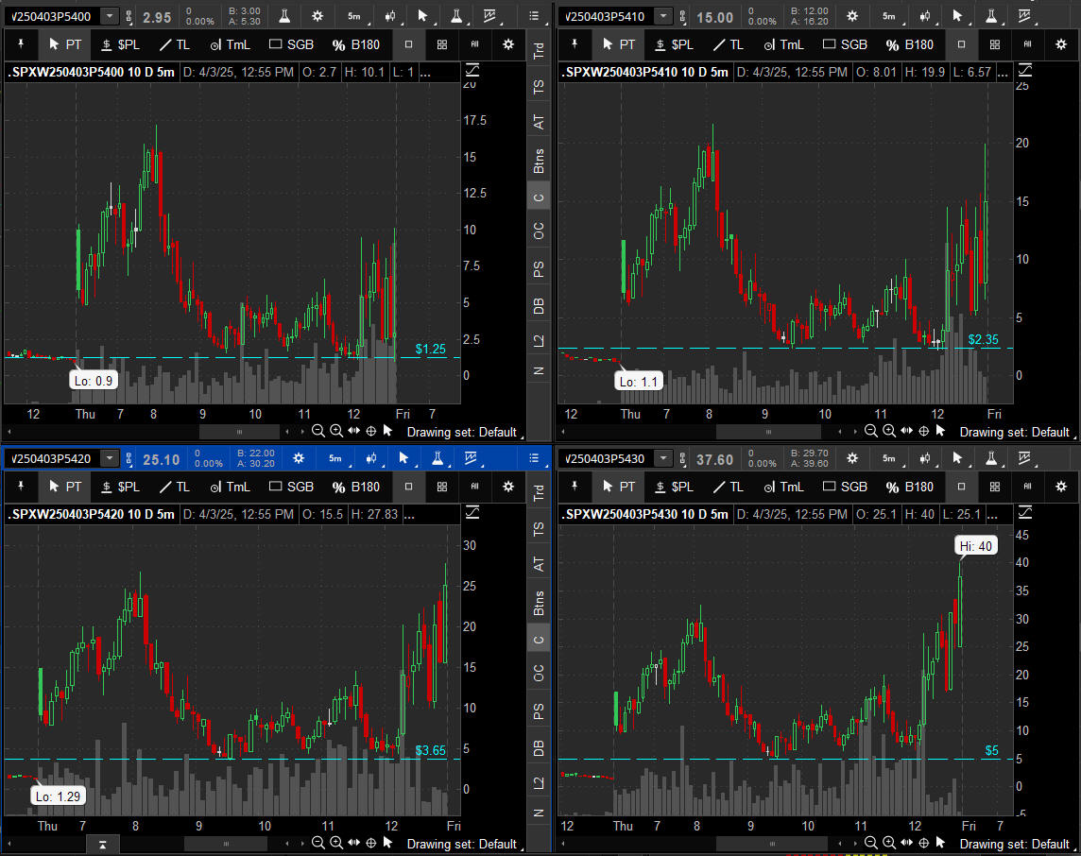1081x856 pixels.
Task: Open the Trd side tab in top panel
Action: tap(539, 51)
